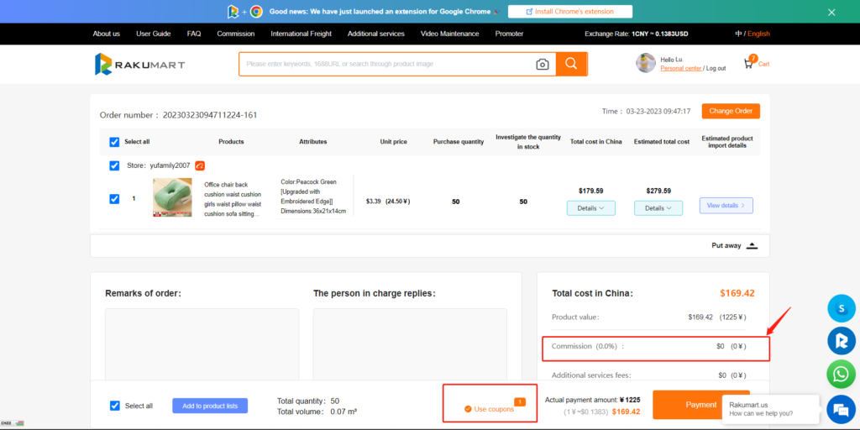860x430 pixels.
Task: Toggle the yufamily2007 store checkbox
Action: (x=114, y=165)
